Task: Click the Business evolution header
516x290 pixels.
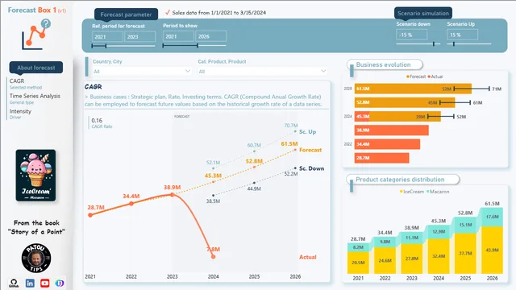Action: pos(385,64)
